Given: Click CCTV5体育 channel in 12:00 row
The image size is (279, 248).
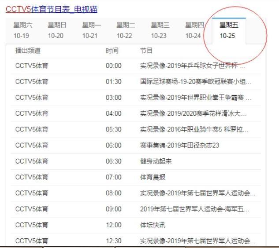Looking at the screenshot, I should 32,225.
